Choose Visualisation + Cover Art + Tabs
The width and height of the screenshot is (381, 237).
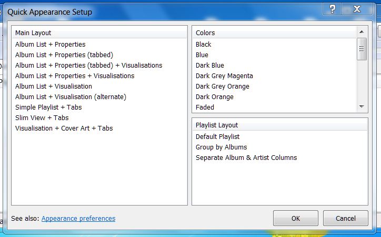(64, 128)
